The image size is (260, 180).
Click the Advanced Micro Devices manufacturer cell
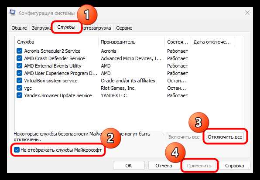(x=131, y=58)
